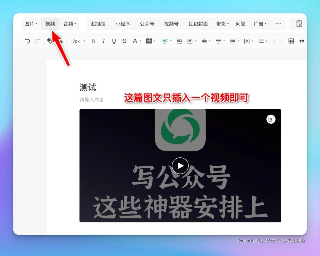
Task: Apply bold formatting to text
Action: 93,41
